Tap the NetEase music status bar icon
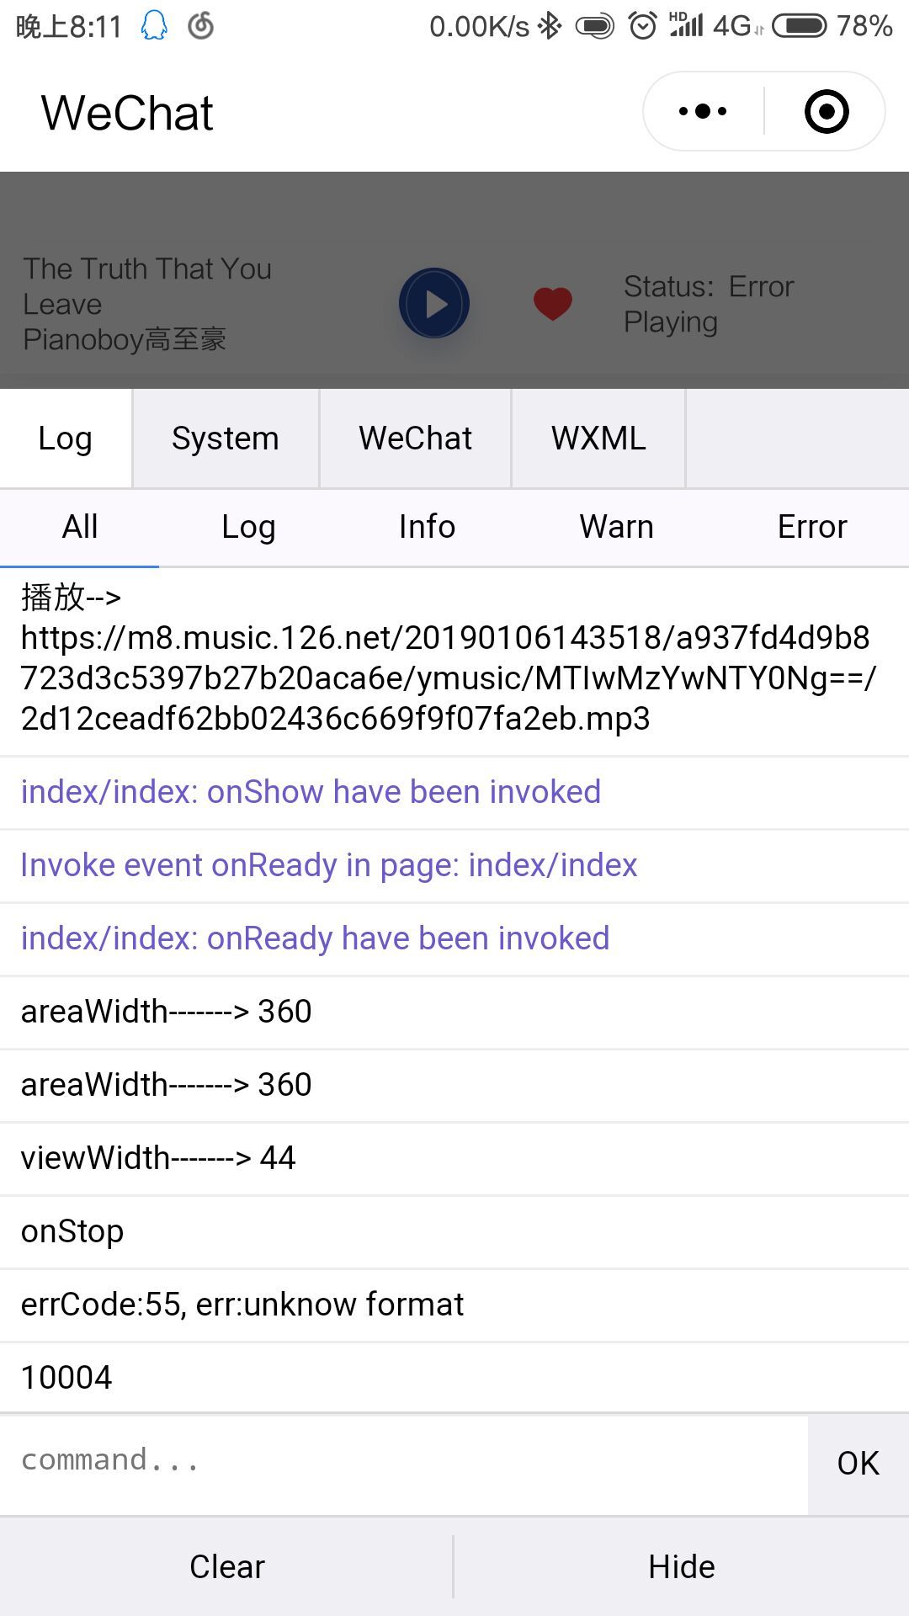The height and width of the screenshot is (1616, 909). coord(200,26)
